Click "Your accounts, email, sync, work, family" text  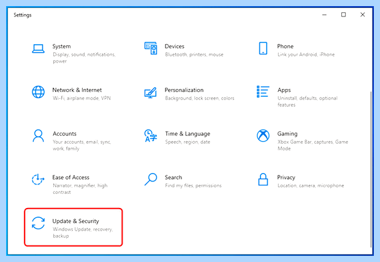82,145
